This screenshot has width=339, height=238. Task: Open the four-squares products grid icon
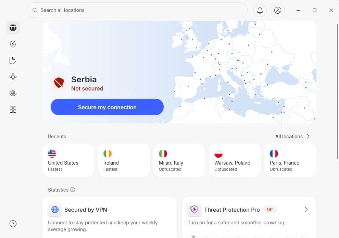pyautogui.click(x=13, y=110)
